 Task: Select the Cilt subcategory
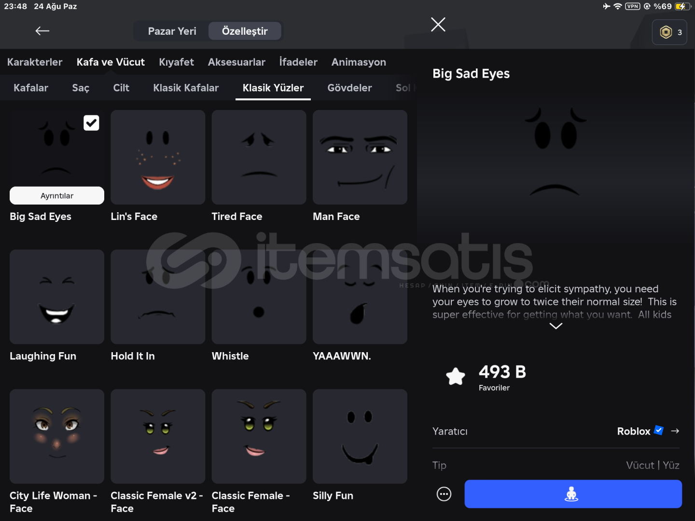[121, 88]
